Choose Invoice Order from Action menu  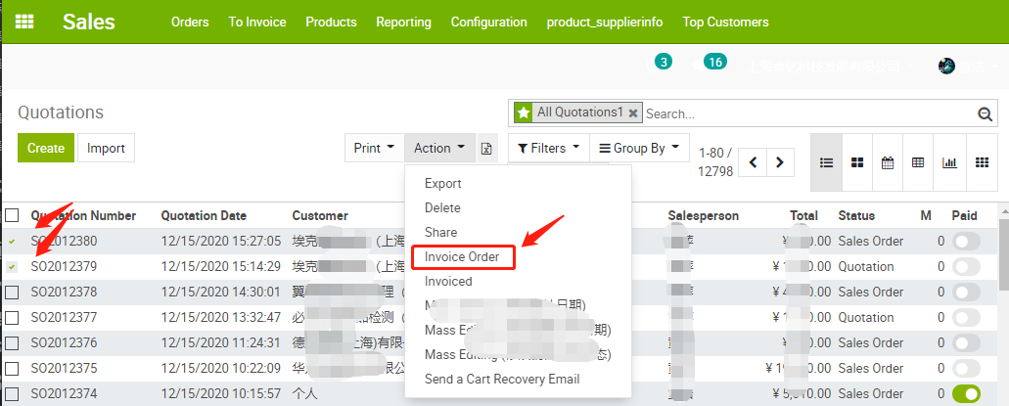tap(462, 256)
